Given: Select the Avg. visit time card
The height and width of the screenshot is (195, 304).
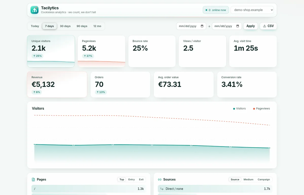Looking at the screenshot, I should 253,51.
